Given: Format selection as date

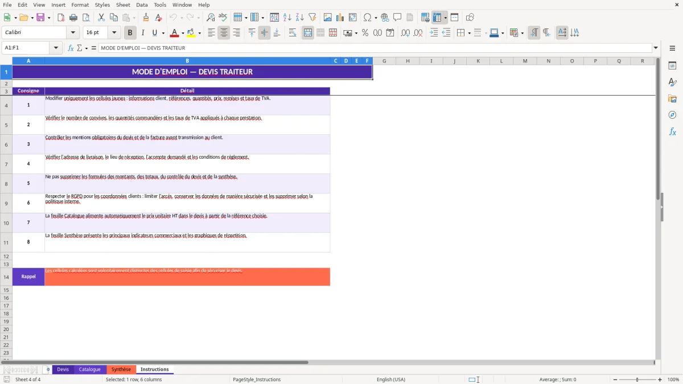Looking at the screenshot, I should [390, 33].
